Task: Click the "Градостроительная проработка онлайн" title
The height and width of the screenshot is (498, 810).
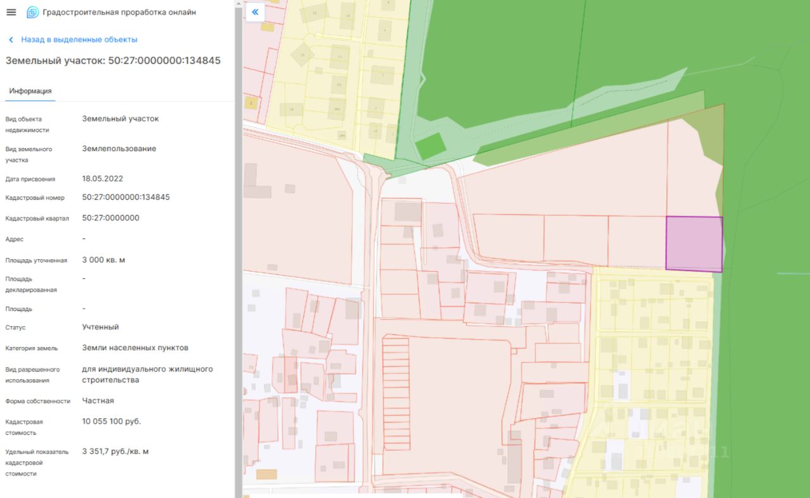Action: coord(119,13)
